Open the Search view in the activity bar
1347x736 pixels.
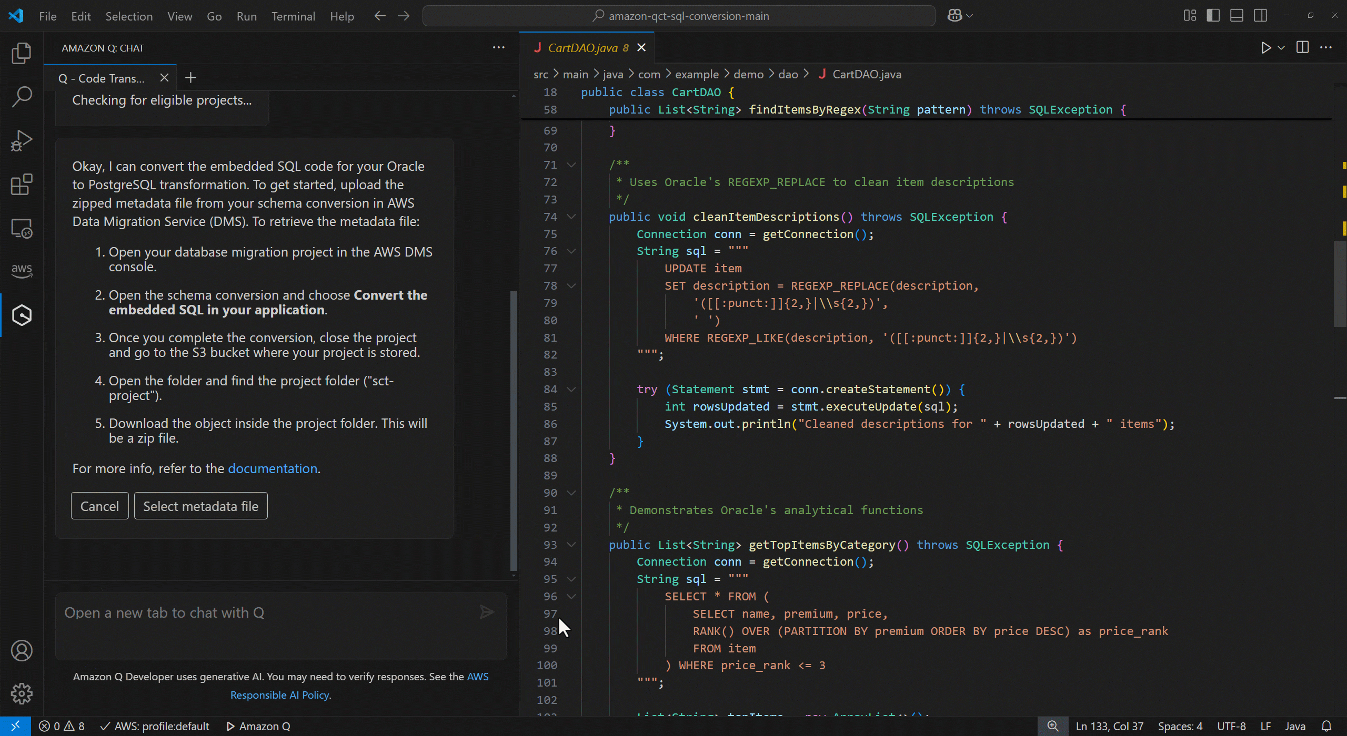point(22,96)
